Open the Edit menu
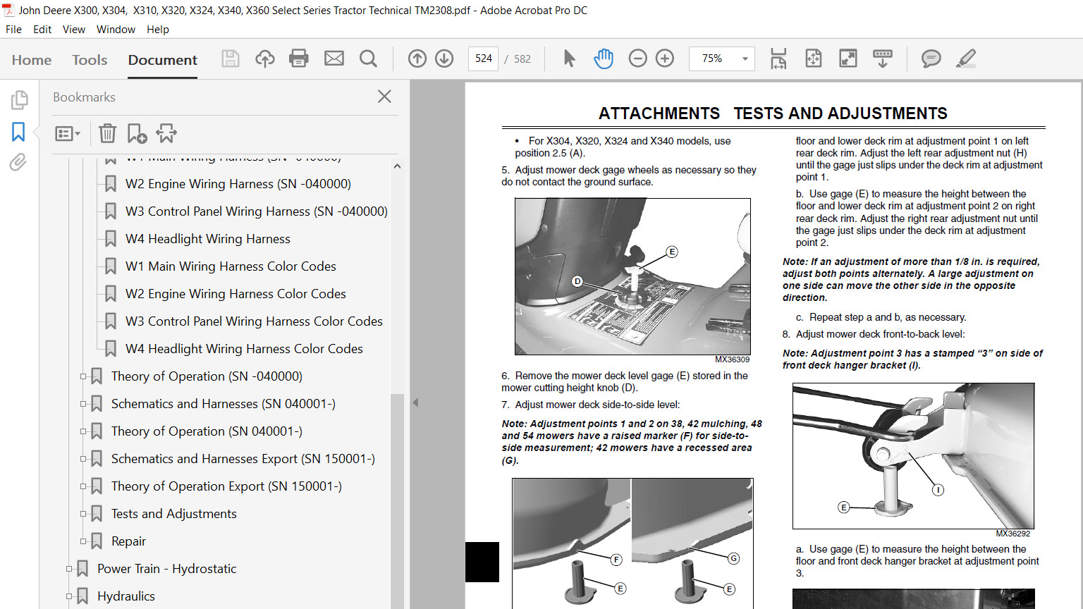 (x=42, y=30)
